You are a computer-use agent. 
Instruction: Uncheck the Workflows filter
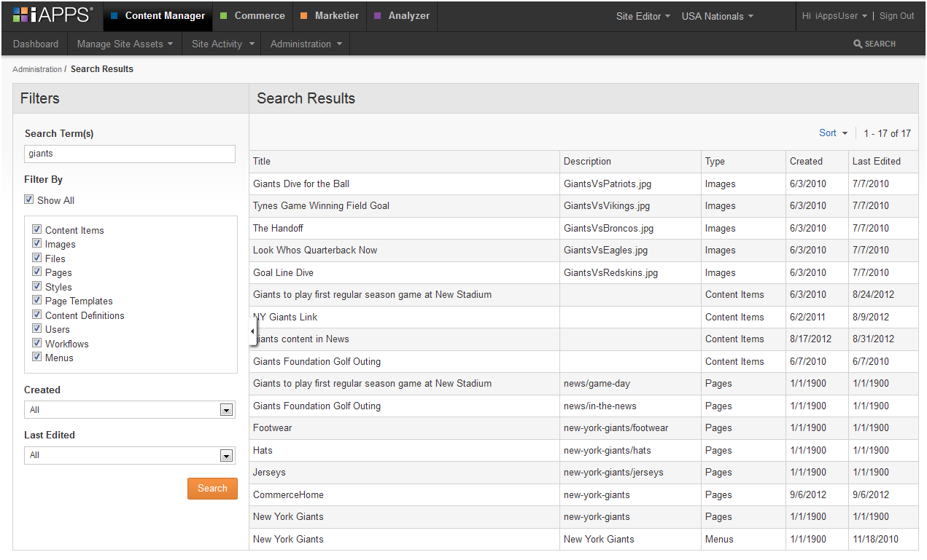pyautogui.click(x=36, y=344)
